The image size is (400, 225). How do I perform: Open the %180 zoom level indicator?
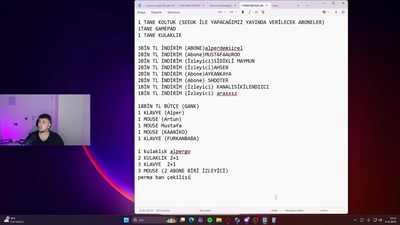pyautogui.click(x=274, y=211)
